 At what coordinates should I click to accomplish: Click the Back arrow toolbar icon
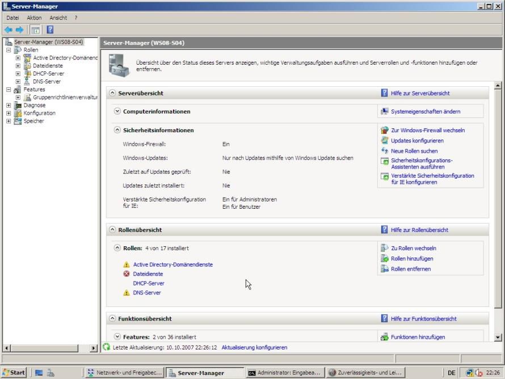coord(9,30)
